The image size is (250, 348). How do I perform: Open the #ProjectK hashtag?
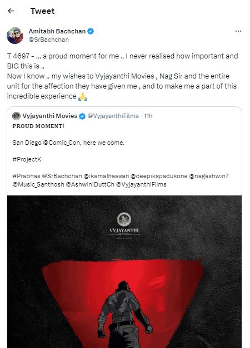point(27,159)
